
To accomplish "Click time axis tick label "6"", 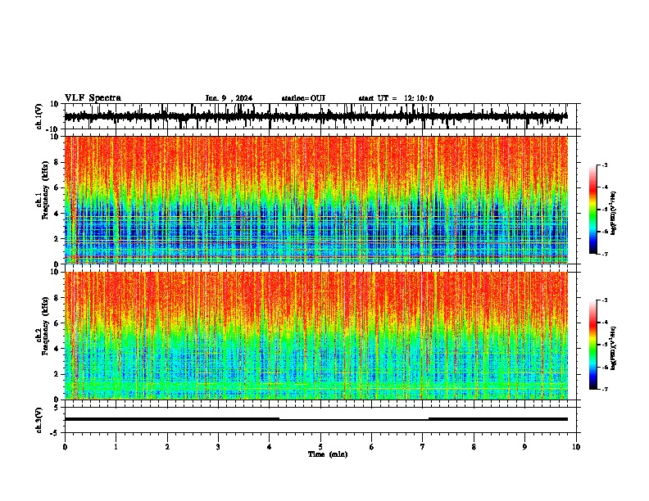I will [x=372, y=447].
